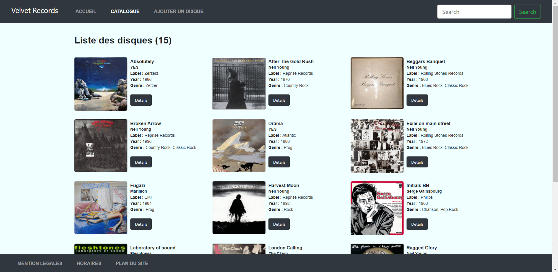Click the Drama album cover
This screenshot has height=272, width=558.
click(x=239, y=146)
